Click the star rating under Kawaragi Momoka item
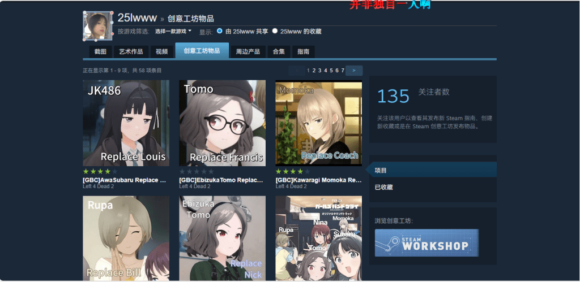580x282 pixels. [293, 171]
